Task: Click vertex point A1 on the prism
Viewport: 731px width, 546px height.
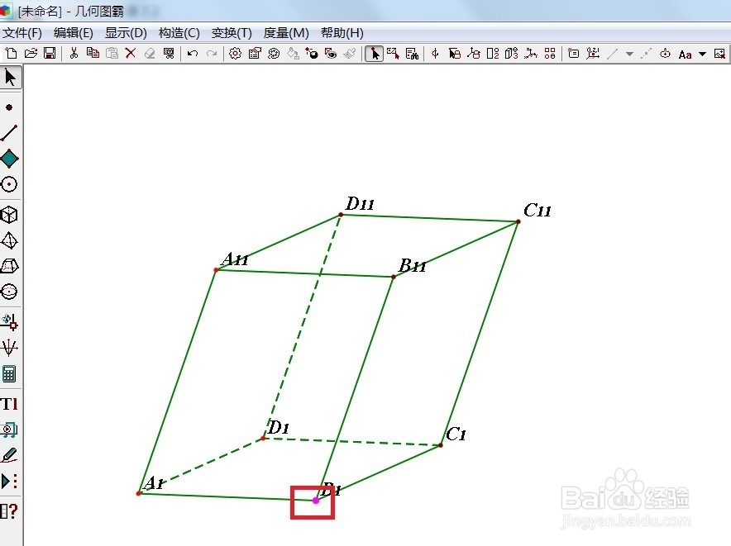Action: coord(138,493)
